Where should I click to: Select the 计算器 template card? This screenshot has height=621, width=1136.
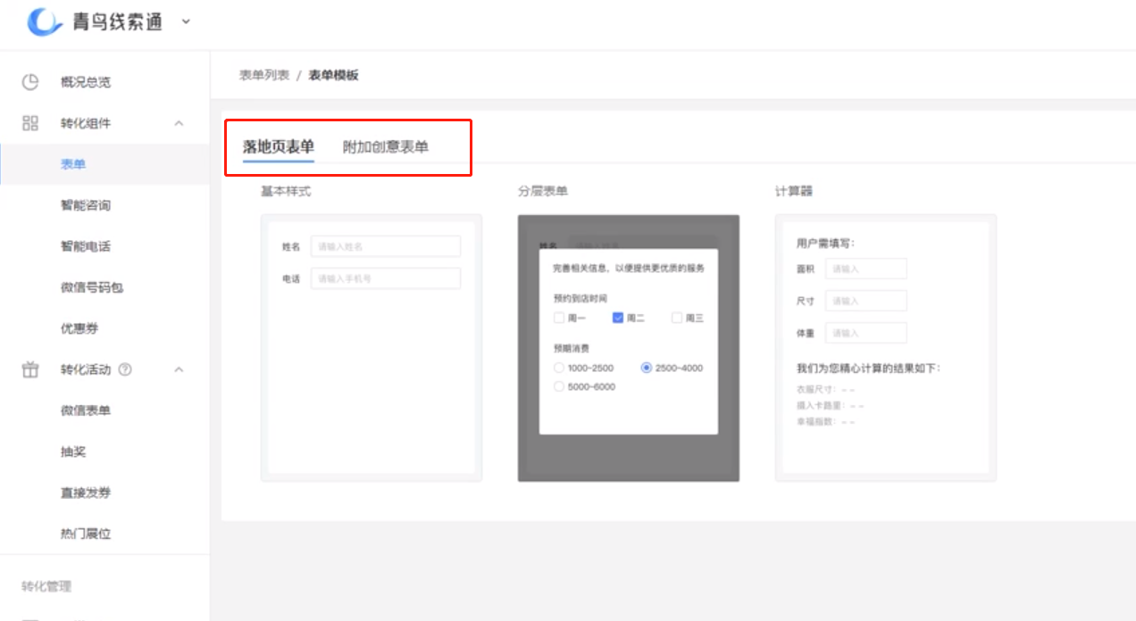point(886,348)
